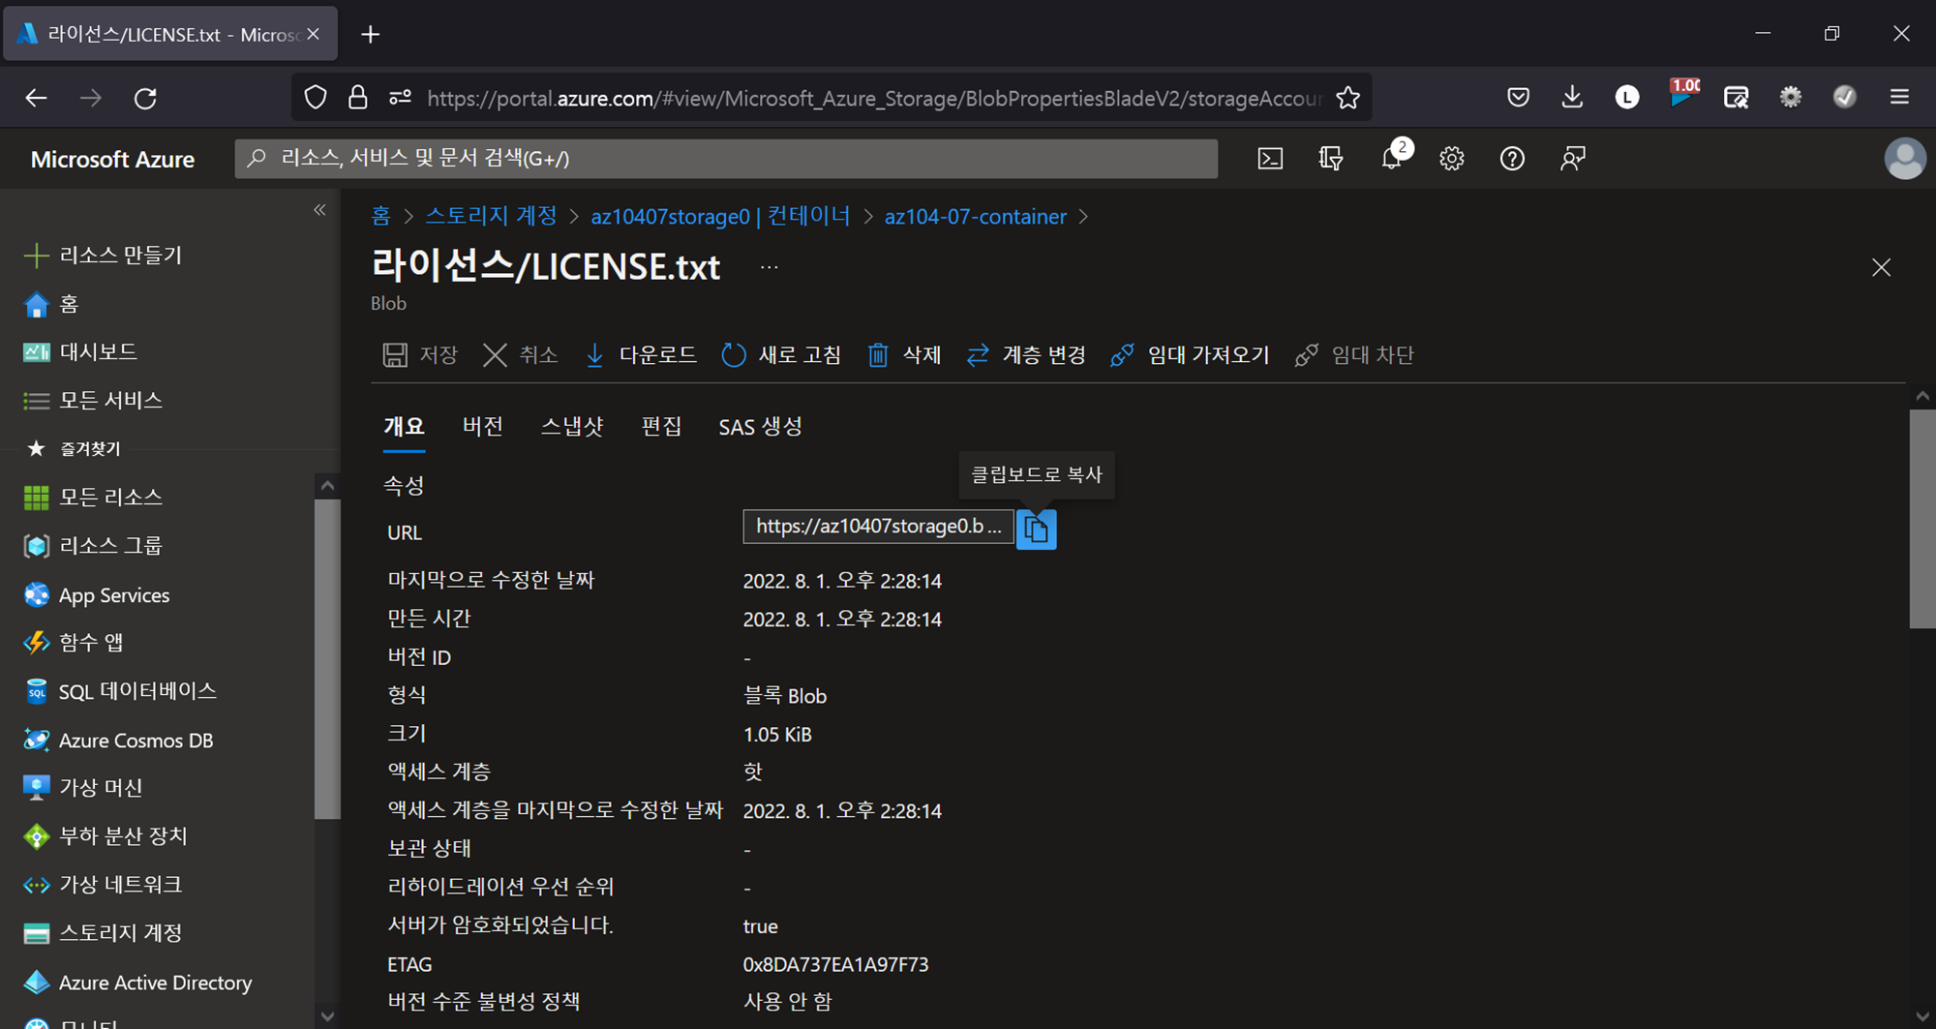The height and width of the screenshot is (1029, 1936).
Task: Open the 홈 breadcrumb link
Action: [381, 216]
